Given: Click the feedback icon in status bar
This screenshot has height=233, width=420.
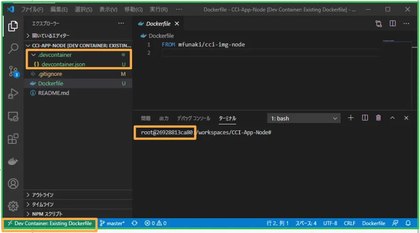Looking at the screenshot, I should click(395, 223).
